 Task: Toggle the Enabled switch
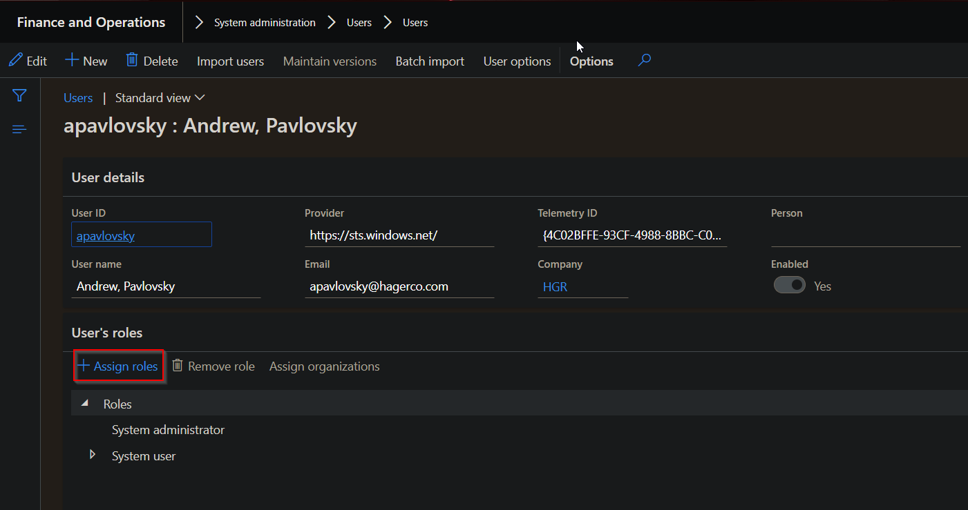click(x=790, y=285)
